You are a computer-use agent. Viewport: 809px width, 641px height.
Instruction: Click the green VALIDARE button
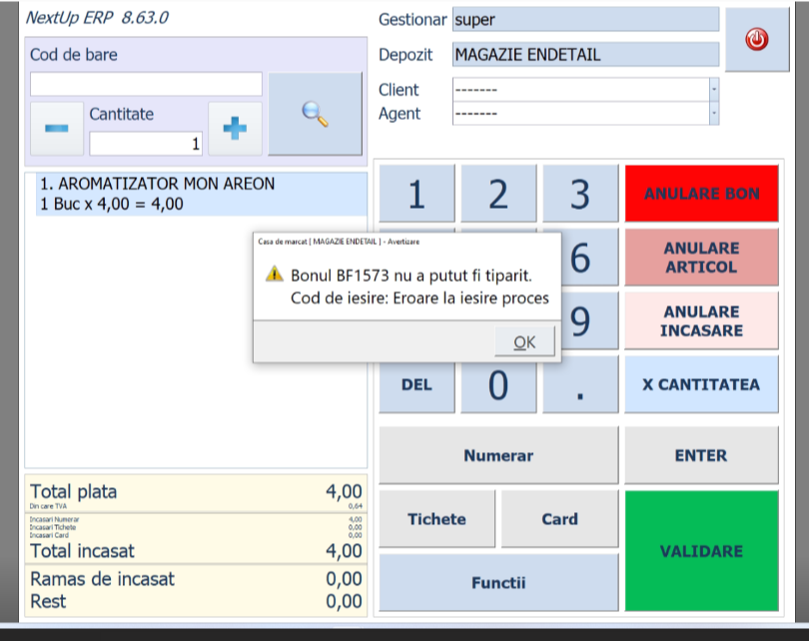tap(701, 551)
